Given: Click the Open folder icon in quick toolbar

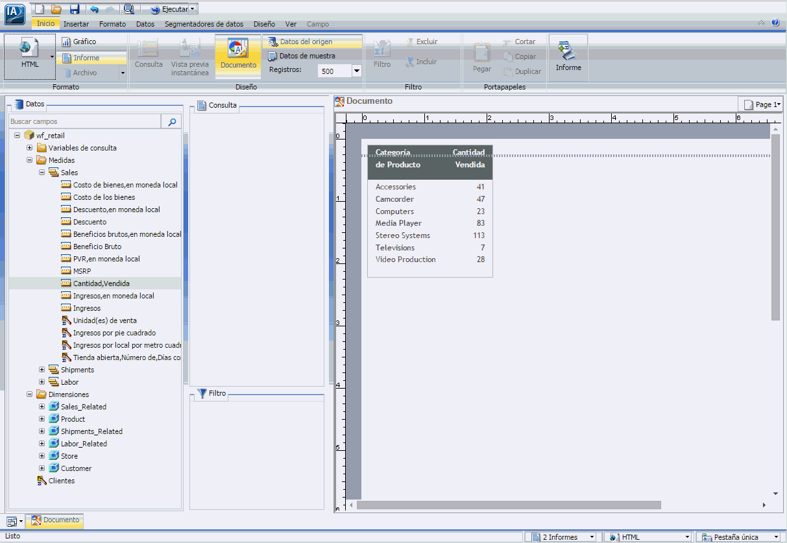Looking at the screenshot, I should [56, 9].
